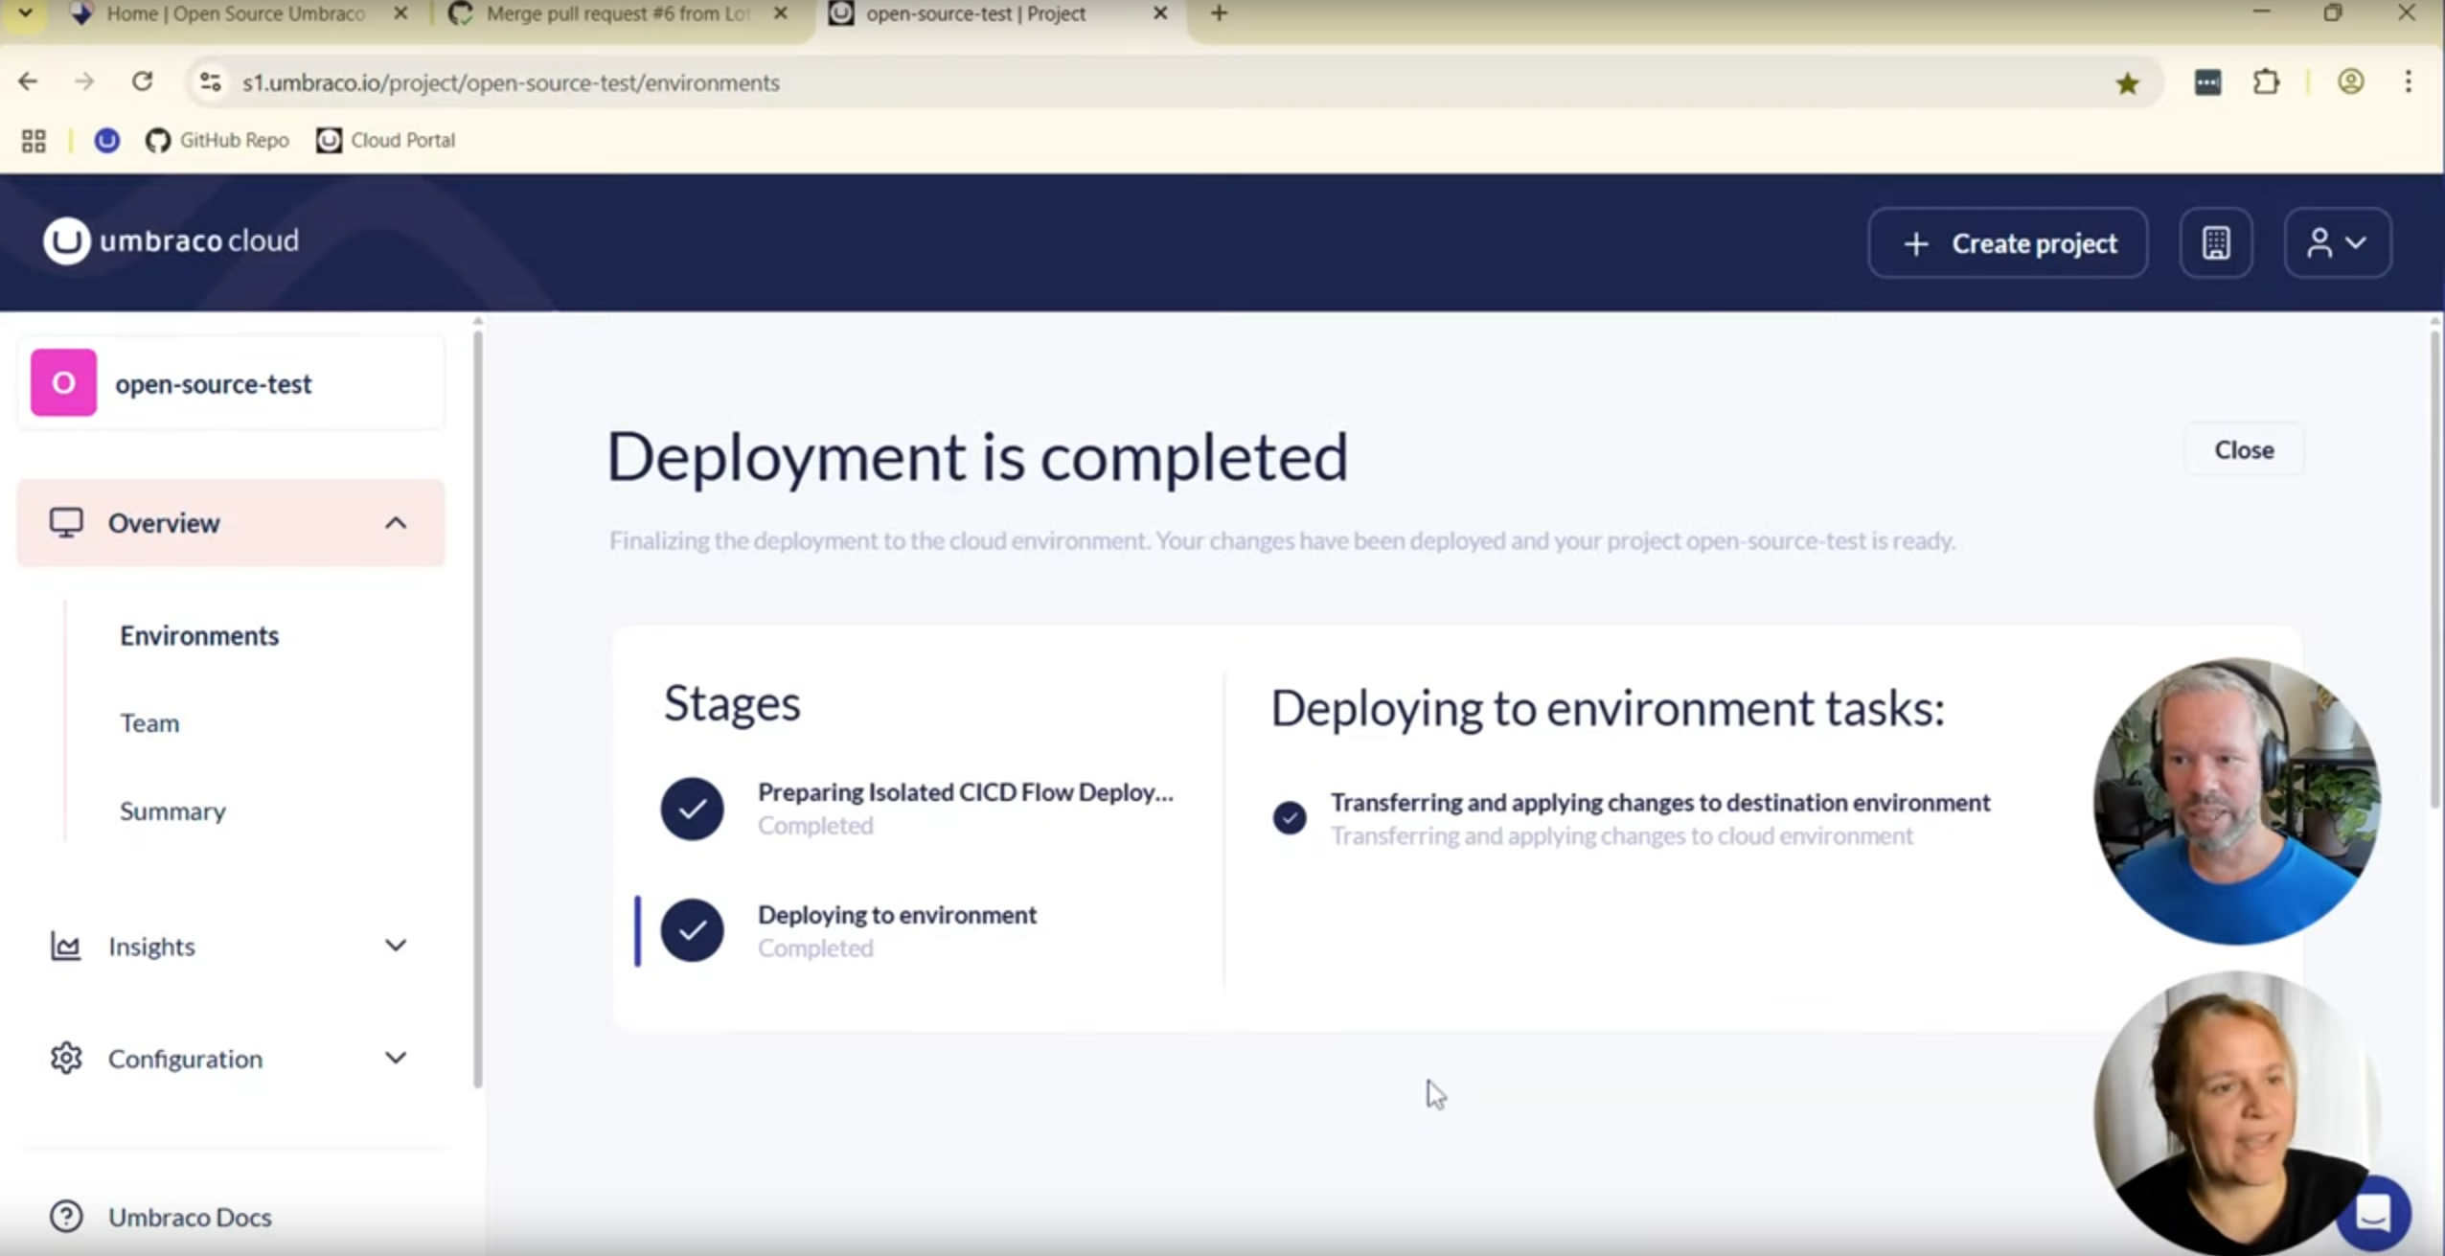
Task: Go to the Environments page
Action: click(199, 636)
